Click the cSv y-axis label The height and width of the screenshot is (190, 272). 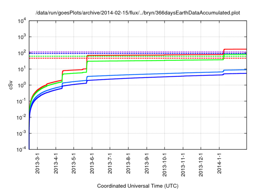(11, 85)
